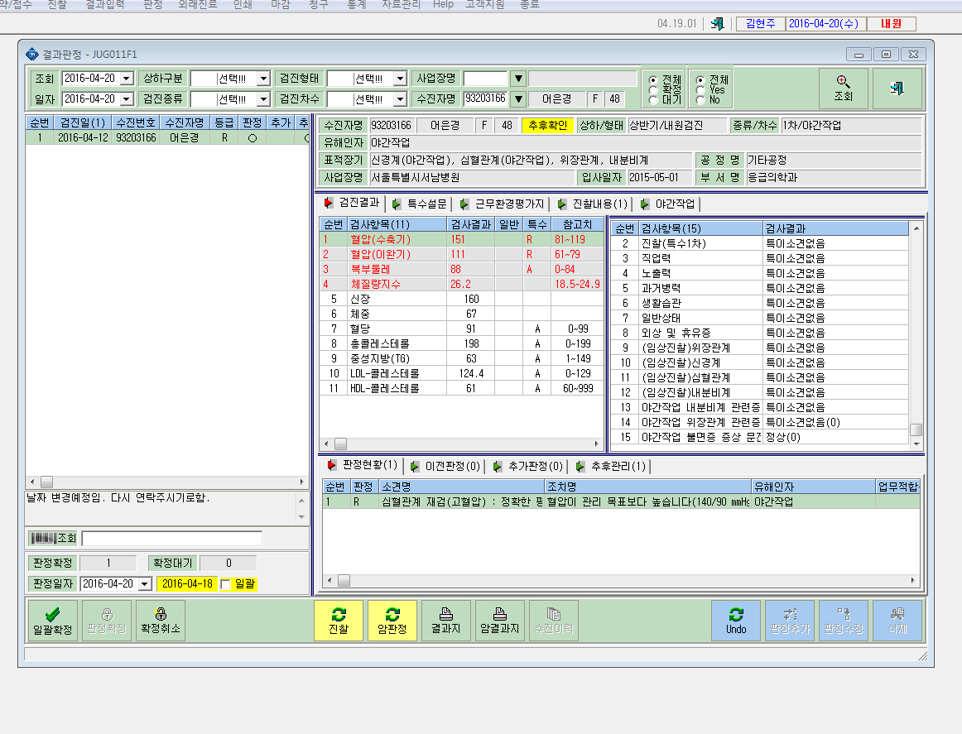
Task: Click the 일괄확정 green checkmark button
Action: [53, 621]
